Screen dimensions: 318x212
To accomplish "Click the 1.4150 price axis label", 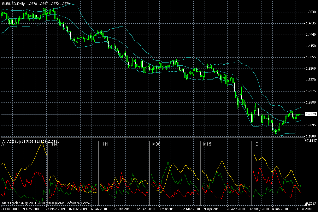I will (x=311, y=46).
